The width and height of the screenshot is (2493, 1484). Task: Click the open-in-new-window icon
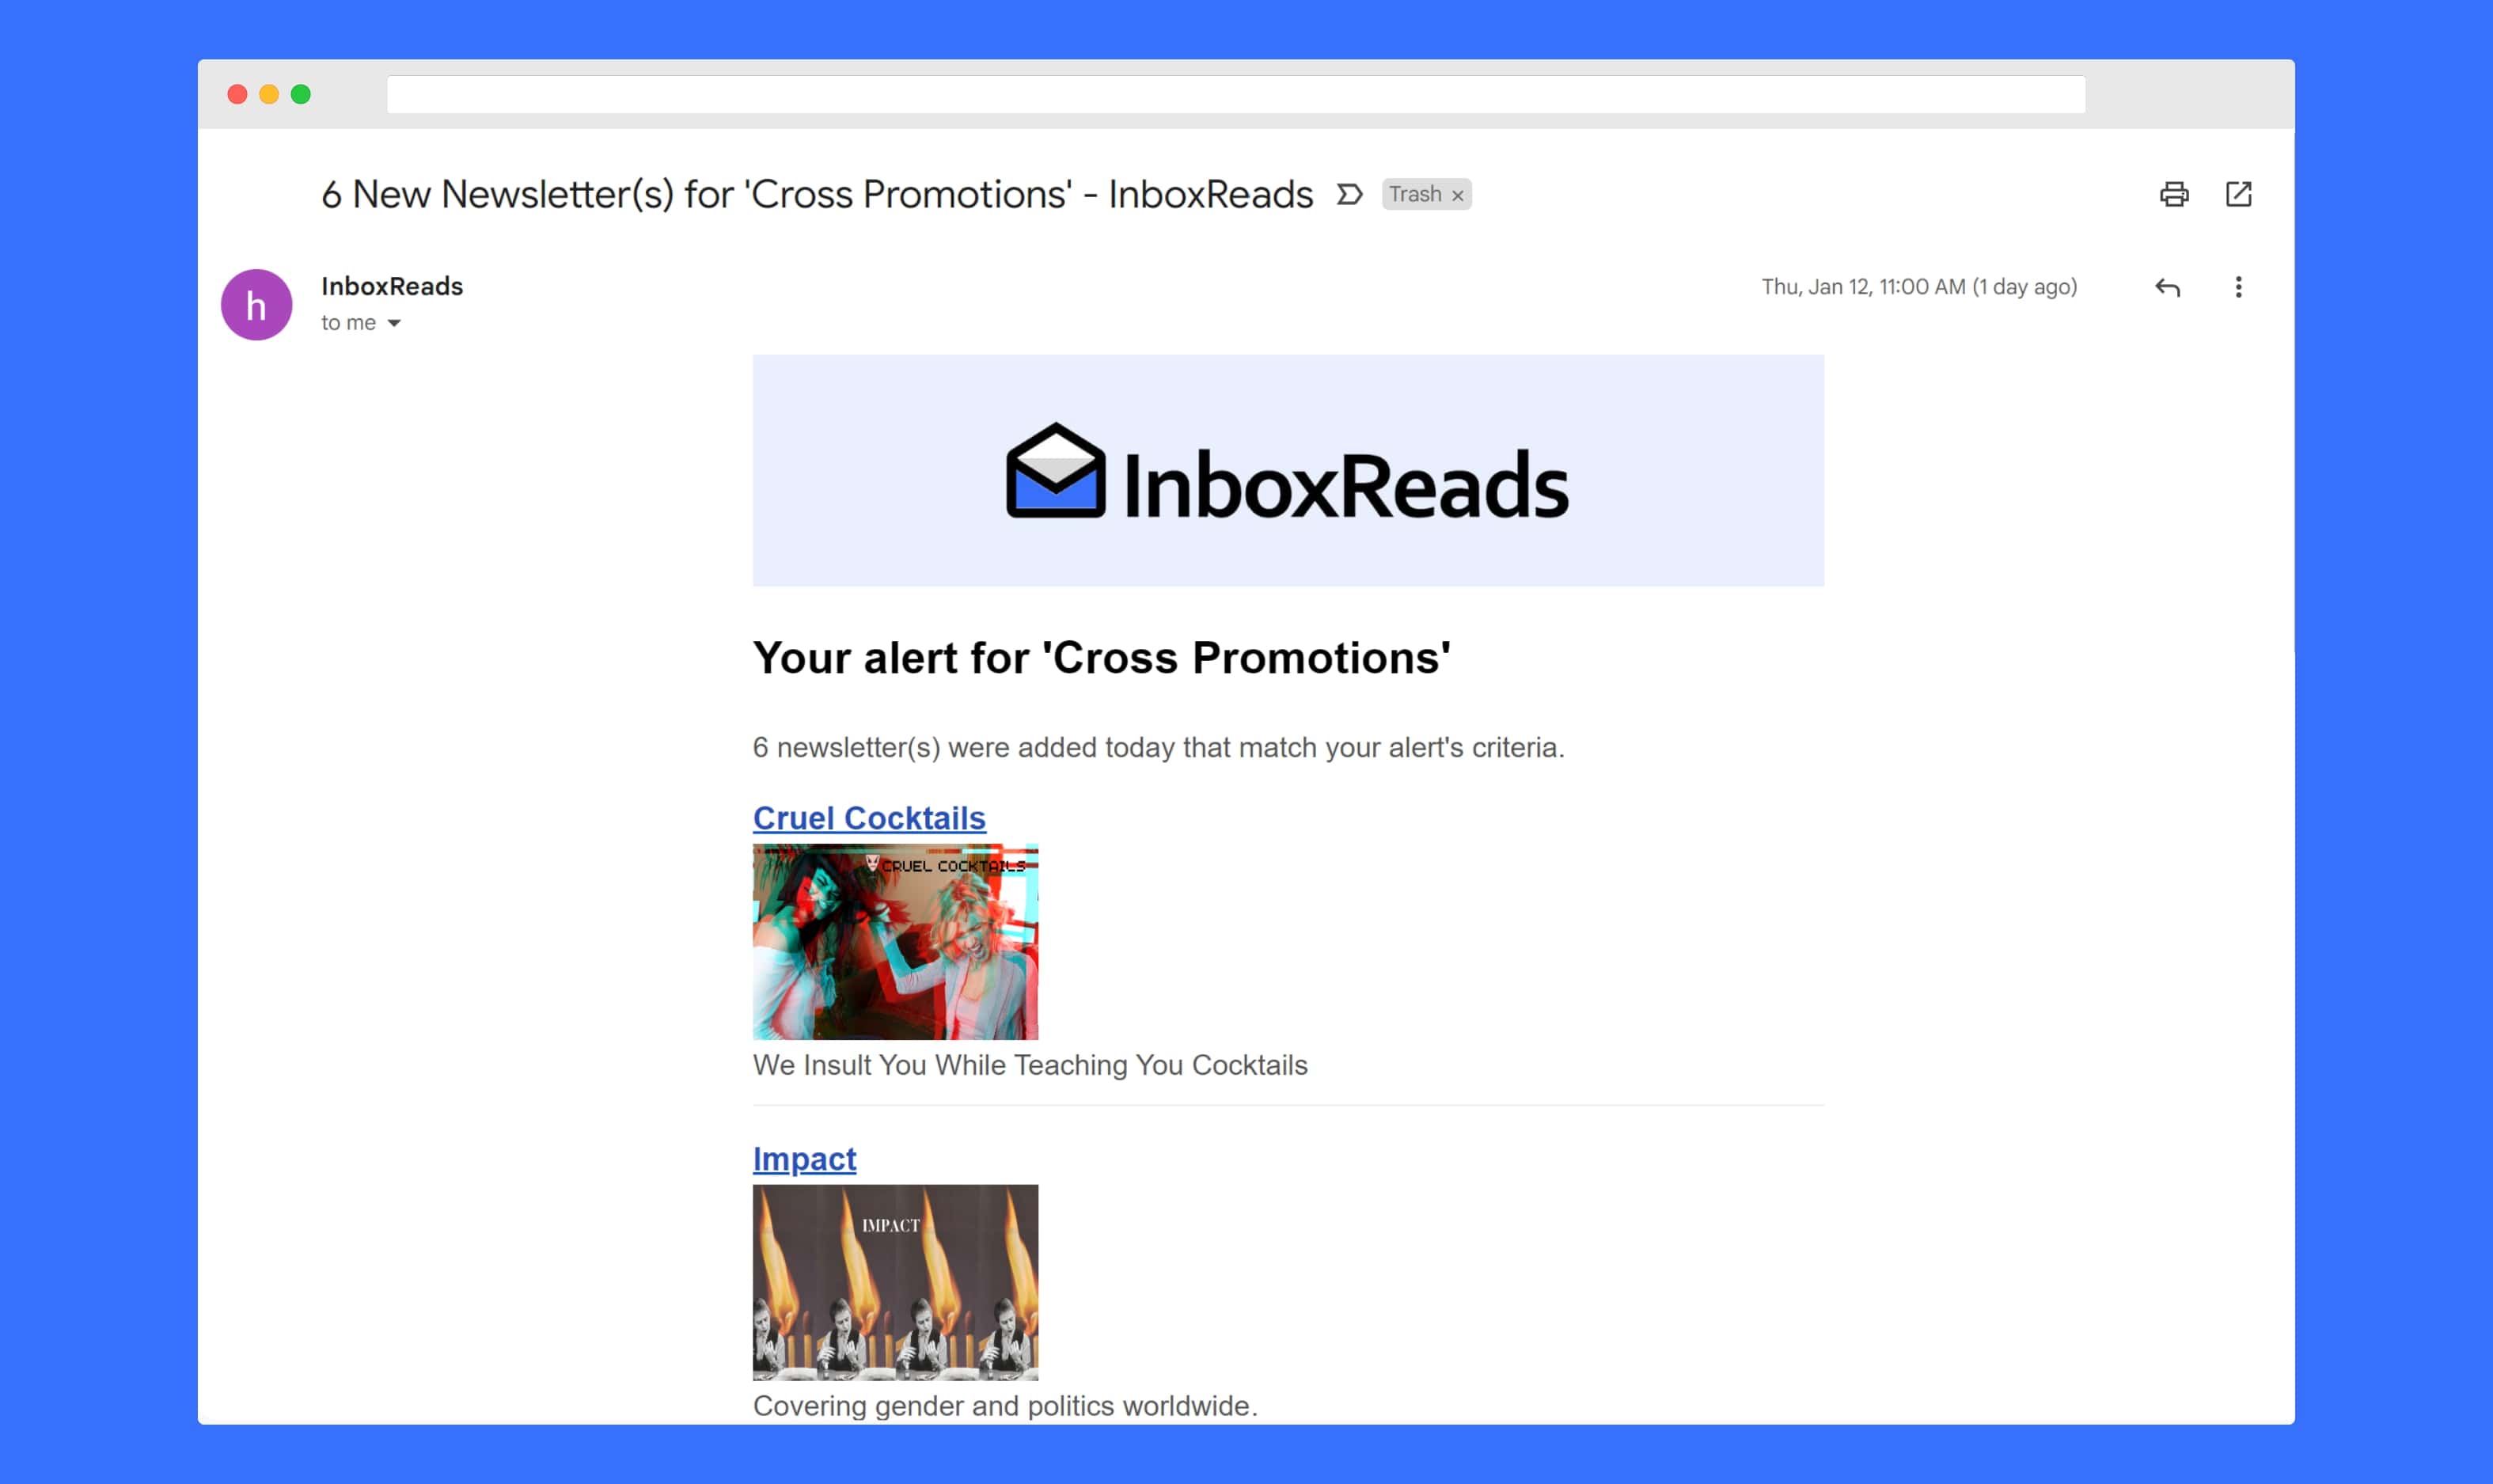point(2239,195)
